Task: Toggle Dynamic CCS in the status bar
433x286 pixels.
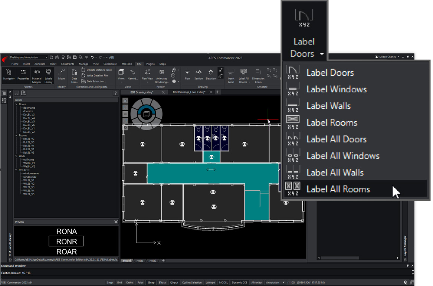Action: coord(239,282)
